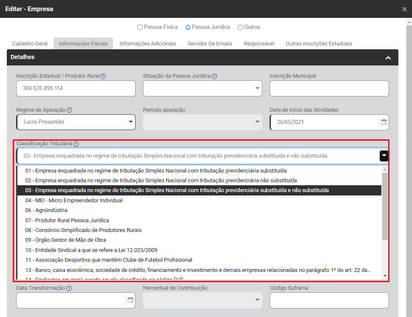Select Outros radio button
This screenshot has width=412, height=317.
click(x=240, y=28)
